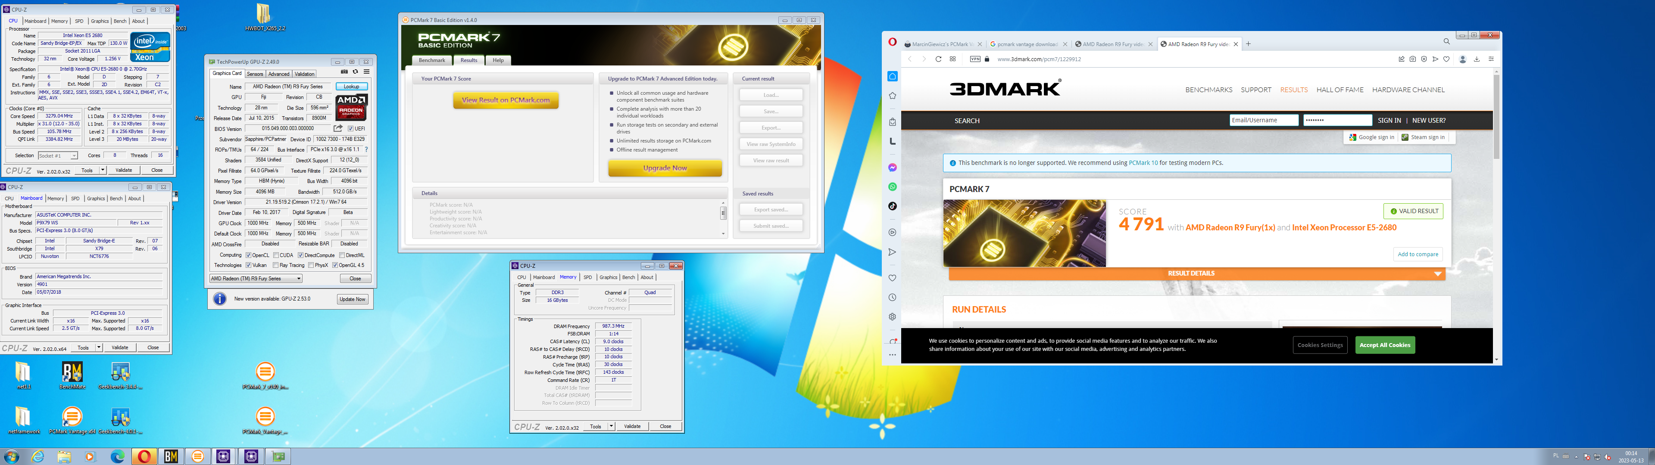Click the heart bookmark icon in address bar

coord(1446,59)
